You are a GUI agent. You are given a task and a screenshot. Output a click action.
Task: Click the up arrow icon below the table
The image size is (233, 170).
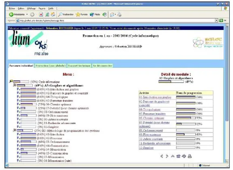(173, 156)
